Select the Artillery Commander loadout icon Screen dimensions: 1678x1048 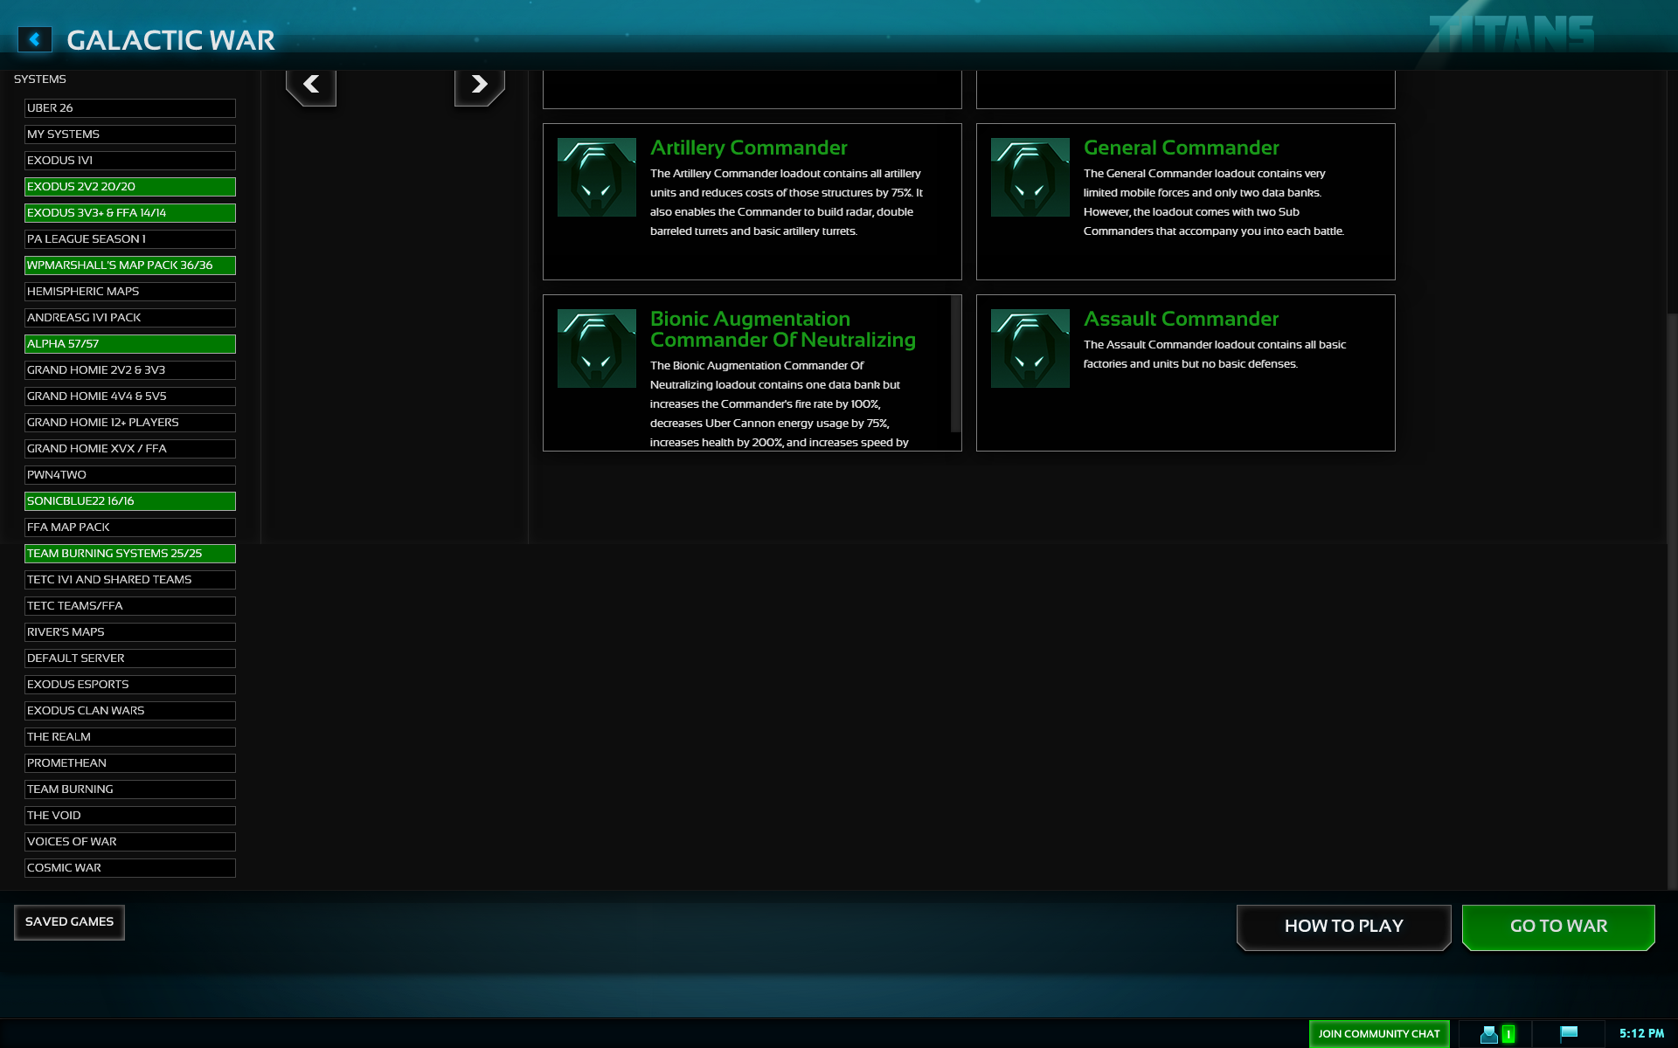[x=597, y=177]
